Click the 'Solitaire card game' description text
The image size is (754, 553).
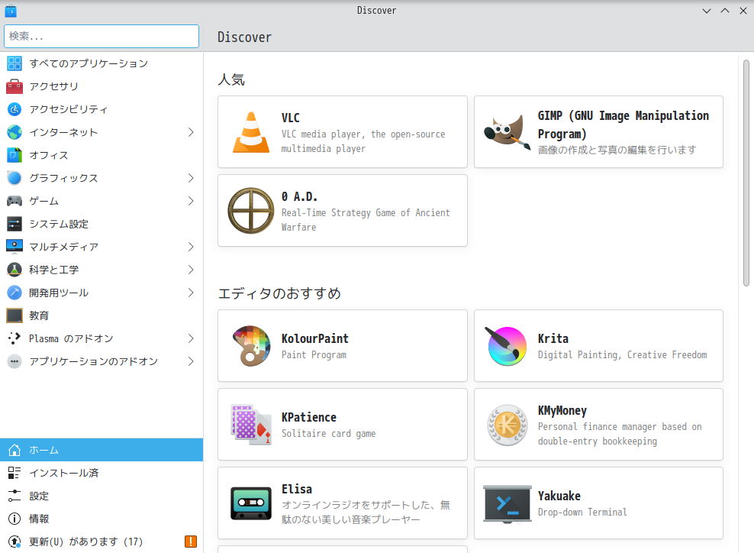click(x=328, y=434)
